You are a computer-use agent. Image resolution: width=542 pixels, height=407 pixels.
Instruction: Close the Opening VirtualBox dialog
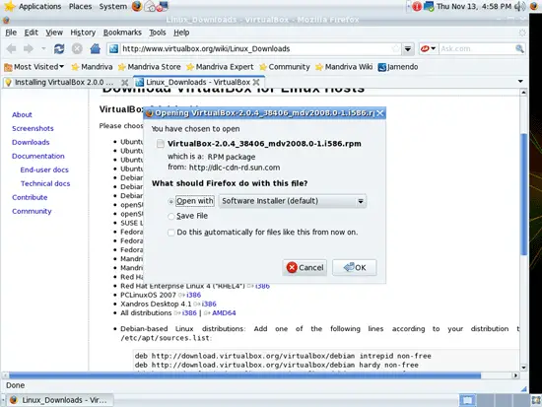coord(379,113)
